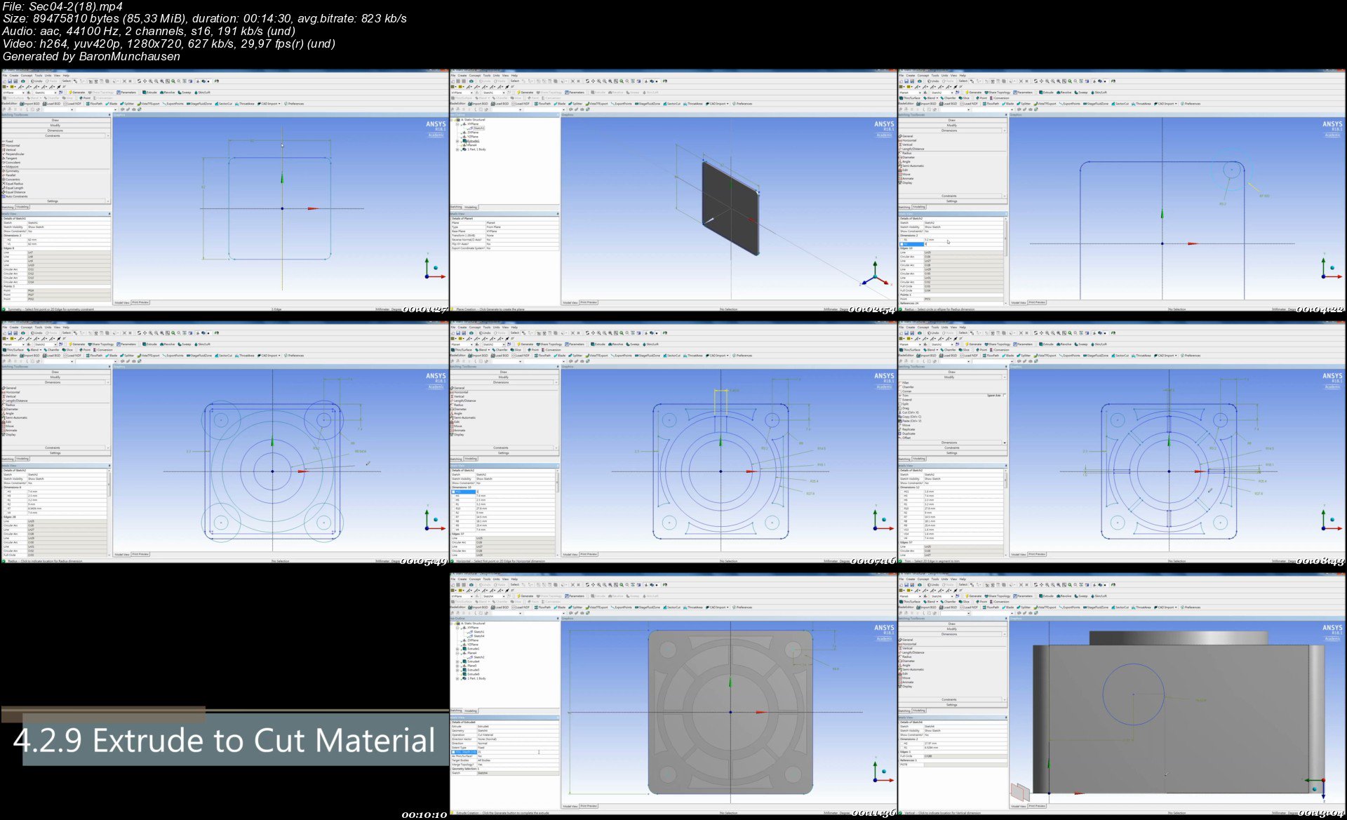Open Concept menu in the 00:02:54 frame
This screenshot has width=1347, height=820.
click(x=475, y=75)
